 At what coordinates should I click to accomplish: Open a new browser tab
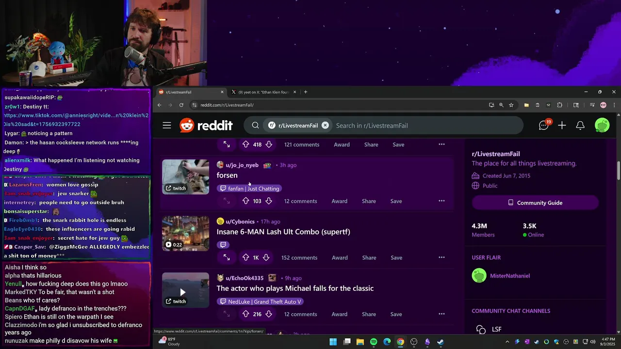click(x=305, y=92)
